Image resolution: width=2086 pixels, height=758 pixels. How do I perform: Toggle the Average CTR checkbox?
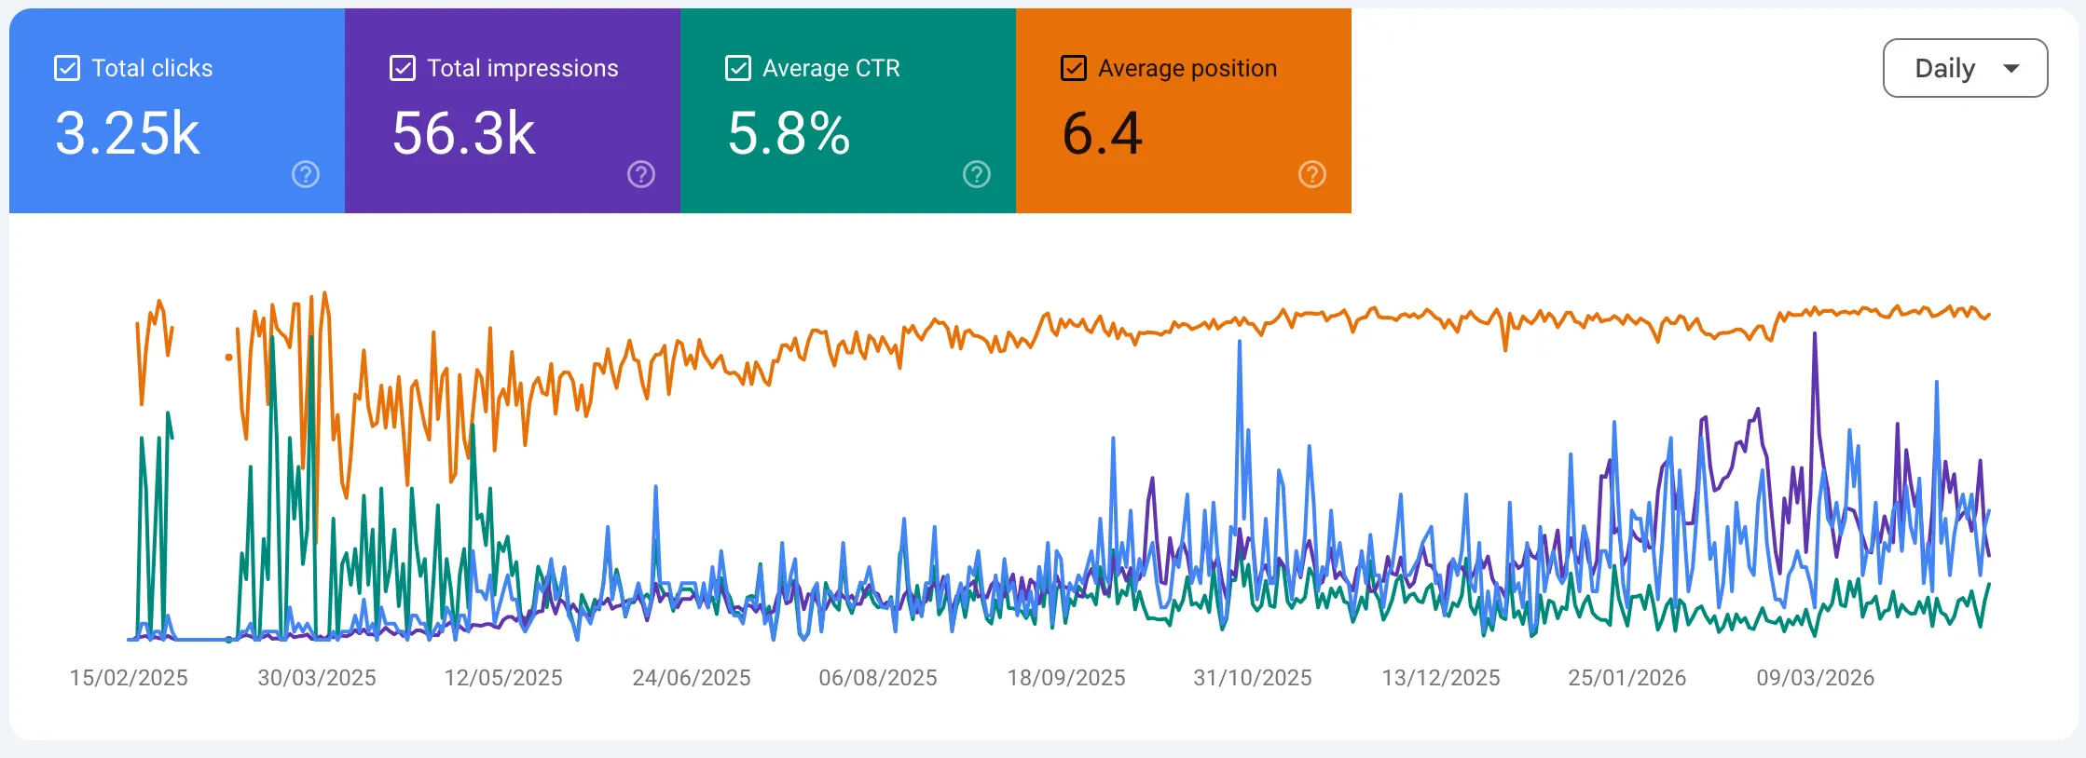pos(737,67)
